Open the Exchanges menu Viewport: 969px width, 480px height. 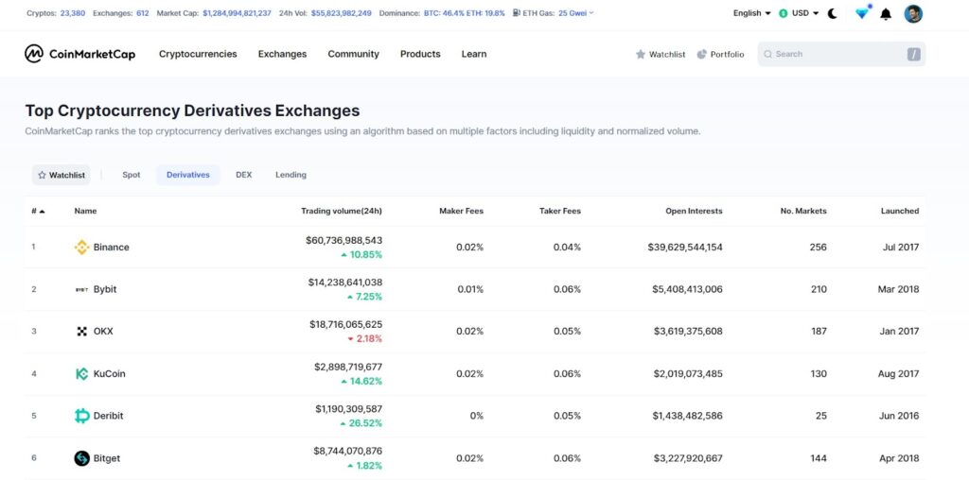(282, 54)
